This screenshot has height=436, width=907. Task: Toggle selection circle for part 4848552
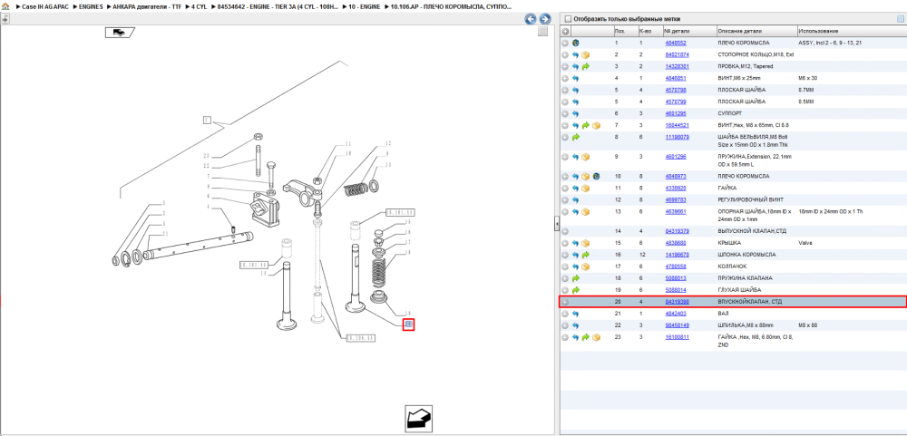click(x=565, y=43)
